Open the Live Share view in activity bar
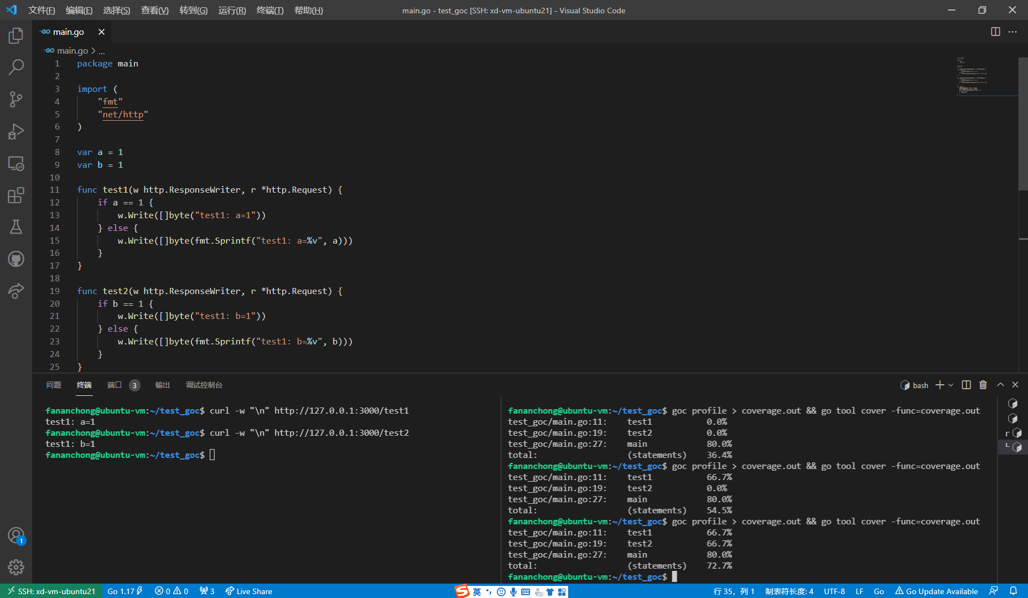 [x=16, y=291]
